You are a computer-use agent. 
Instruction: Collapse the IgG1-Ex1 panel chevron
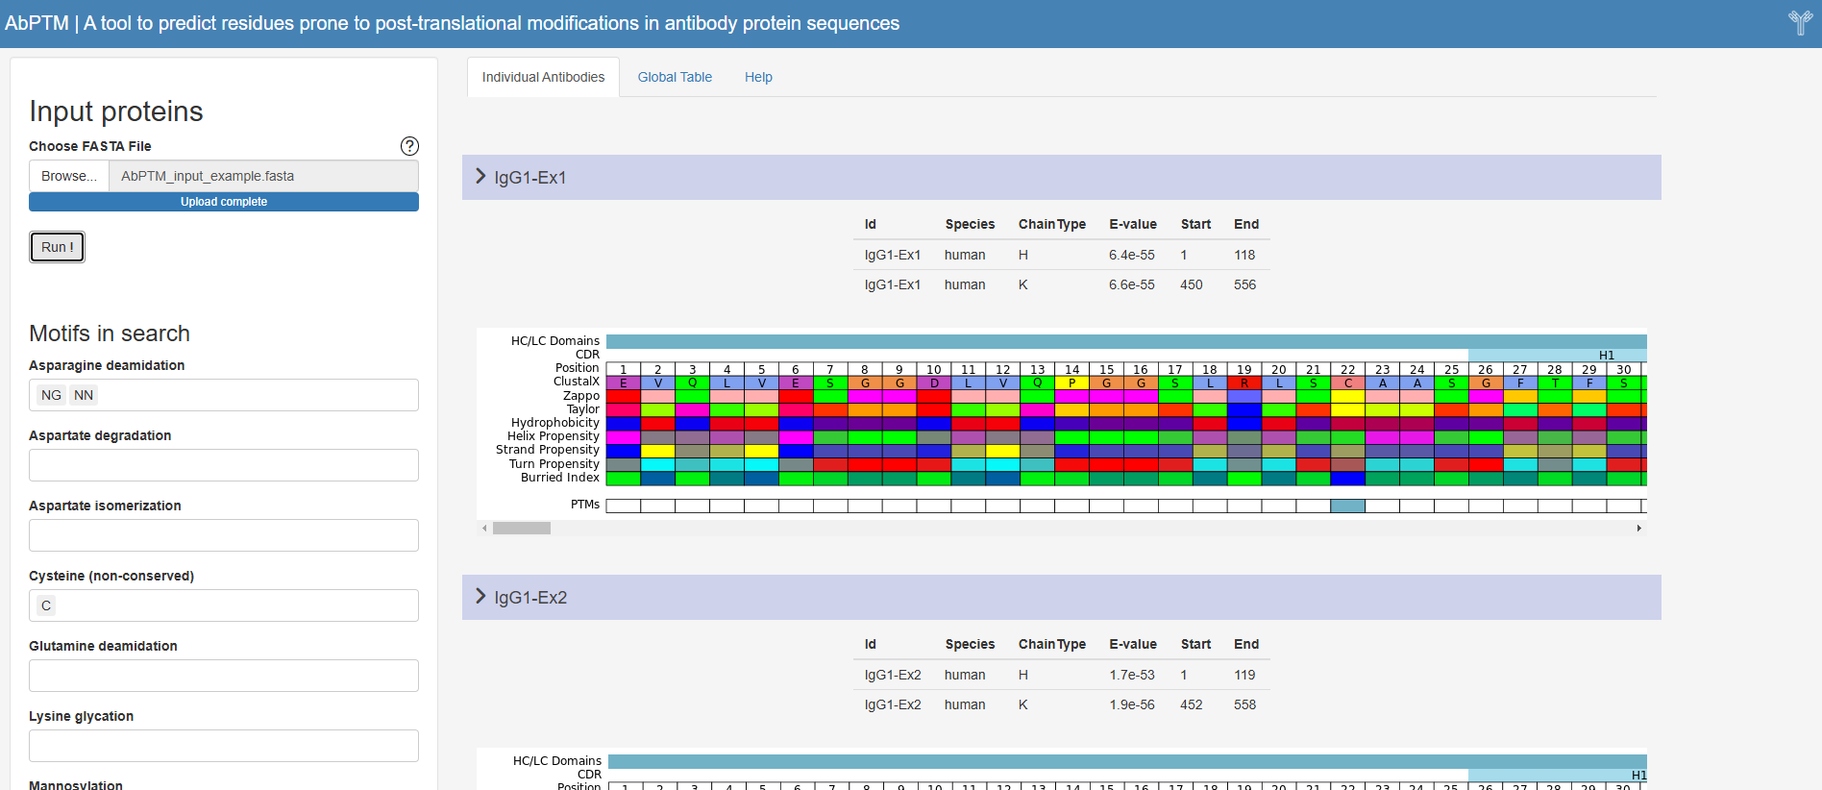(480, 177)
